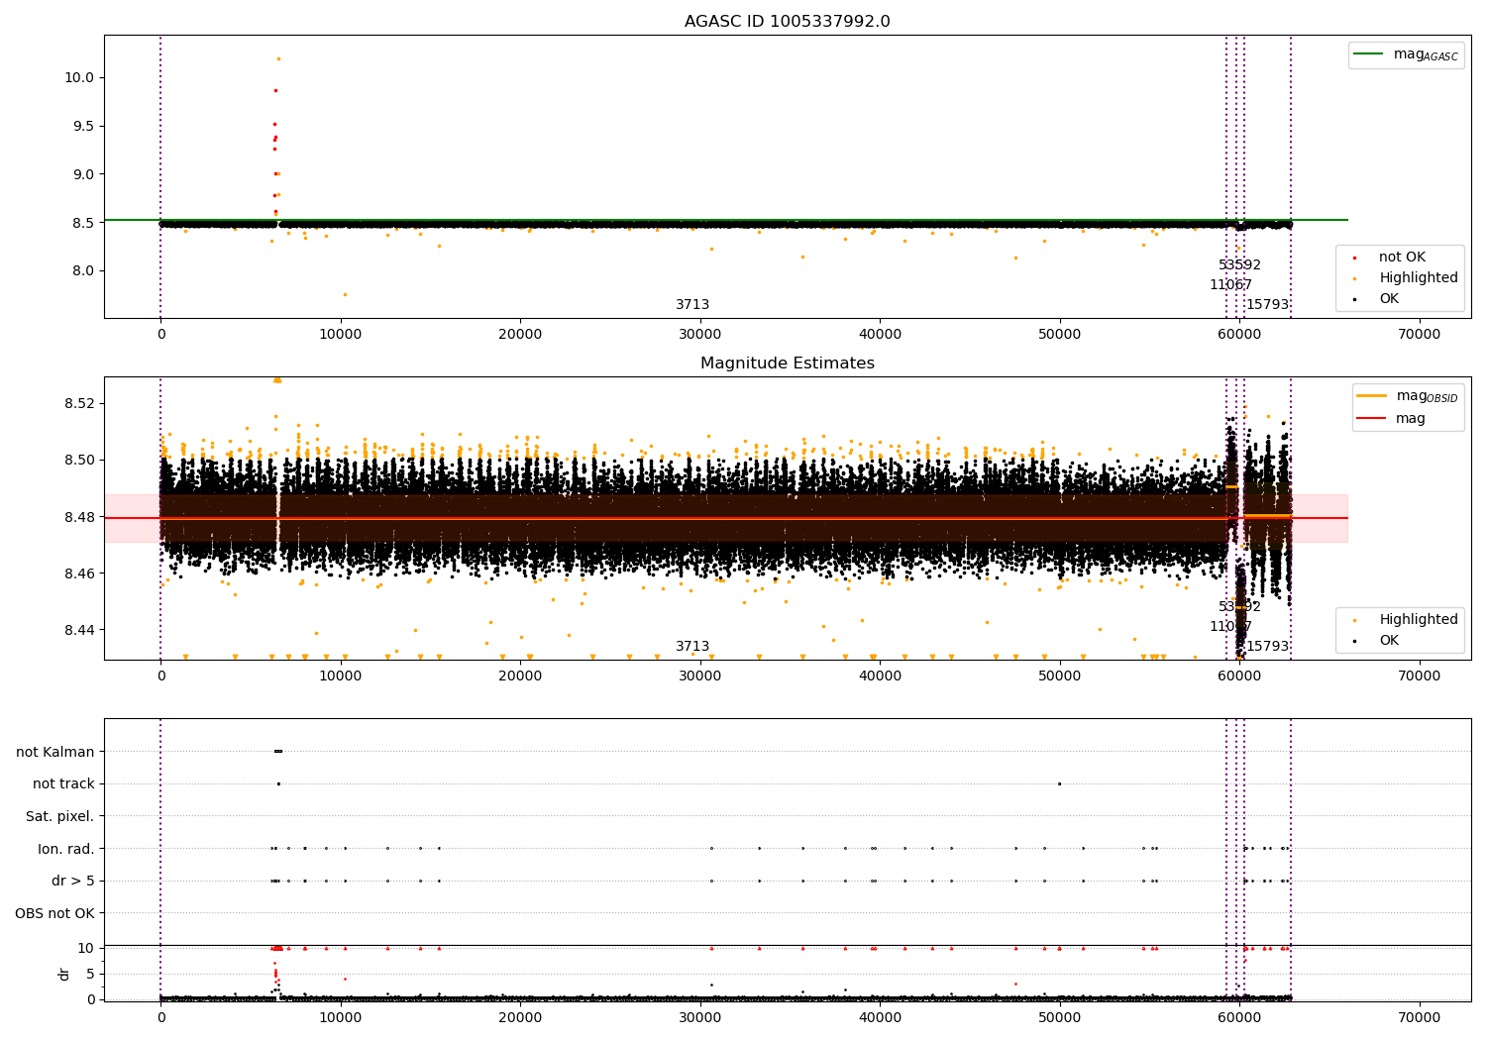Image resolution: width=1486 pixels, height=1040 pixels.
Task: Click the 8.48 y-axis tick in middle plot
Action: coord(79,518)
